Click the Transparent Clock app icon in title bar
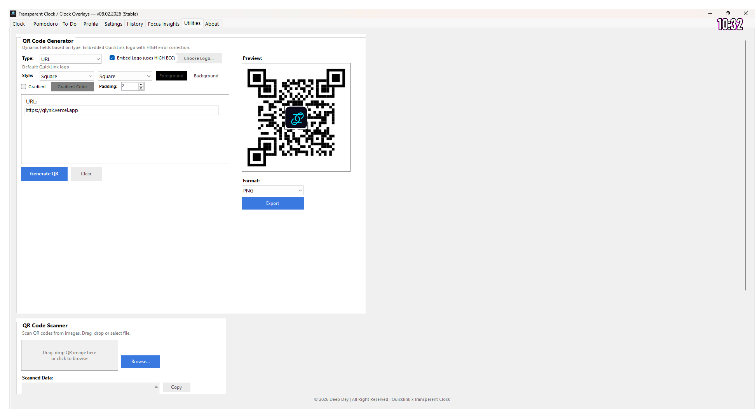 13,14
